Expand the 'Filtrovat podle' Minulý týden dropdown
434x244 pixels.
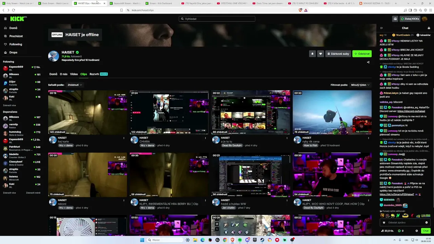(360, 85)
